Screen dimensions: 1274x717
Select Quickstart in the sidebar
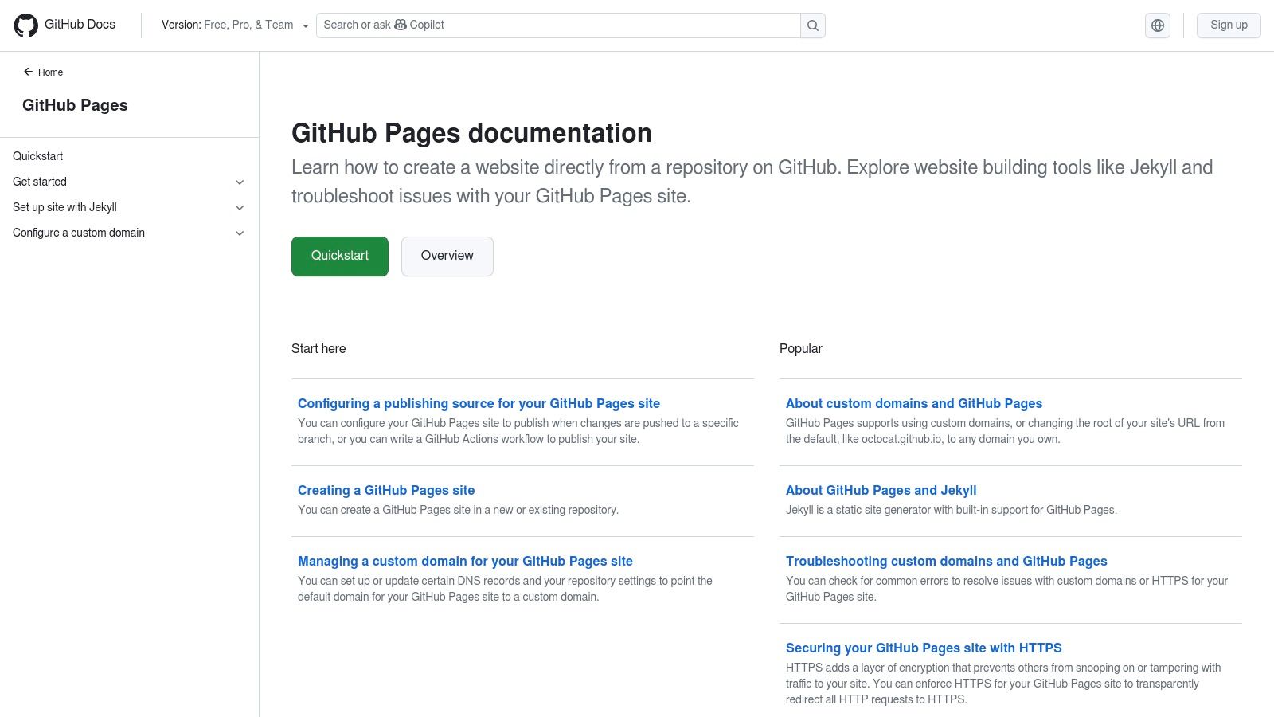click(x=37, y=156)
